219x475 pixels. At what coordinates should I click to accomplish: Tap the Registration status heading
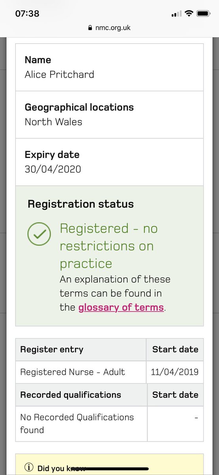coord(81,204)
